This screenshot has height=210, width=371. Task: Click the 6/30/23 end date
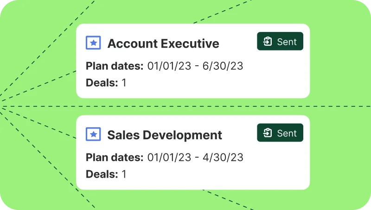pos(223,66)
